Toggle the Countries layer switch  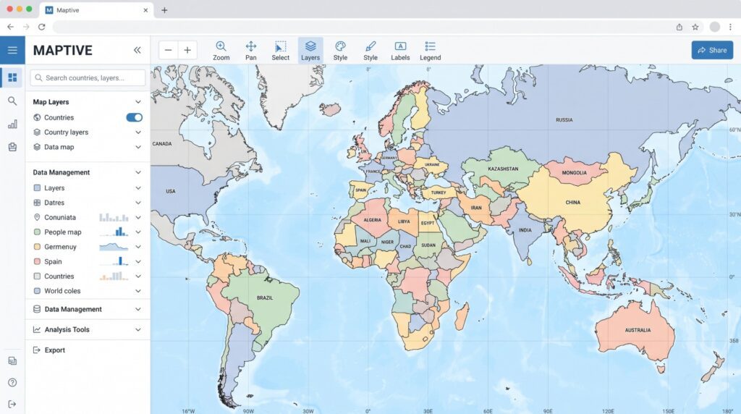coord(134,117)
